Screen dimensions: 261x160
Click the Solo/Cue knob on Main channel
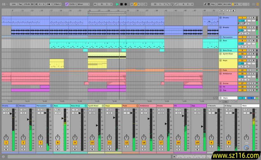[x=246, y=148]
